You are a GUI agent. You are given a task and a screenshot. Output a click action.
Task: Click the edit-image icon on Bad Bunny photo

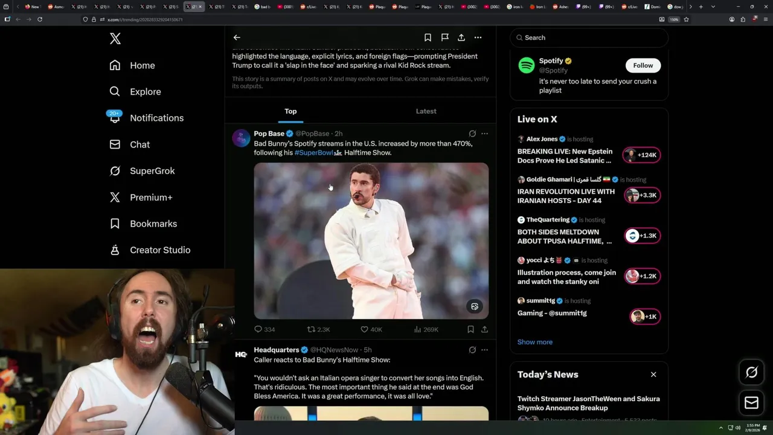click(x=475, y=306)
